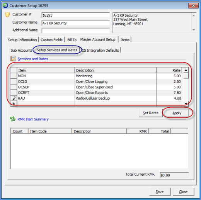Open the Sub Accounts sub-tab
The image size is (201, 200).
21,50
